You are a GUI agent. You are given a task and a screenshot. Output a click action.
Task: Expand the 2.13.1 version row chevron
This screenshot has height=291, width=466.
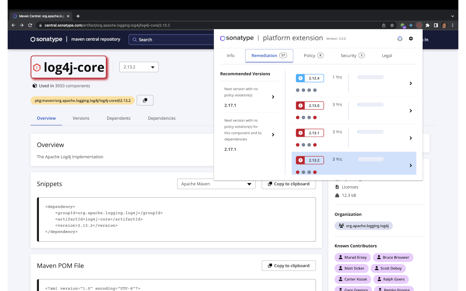coord(411,138)
